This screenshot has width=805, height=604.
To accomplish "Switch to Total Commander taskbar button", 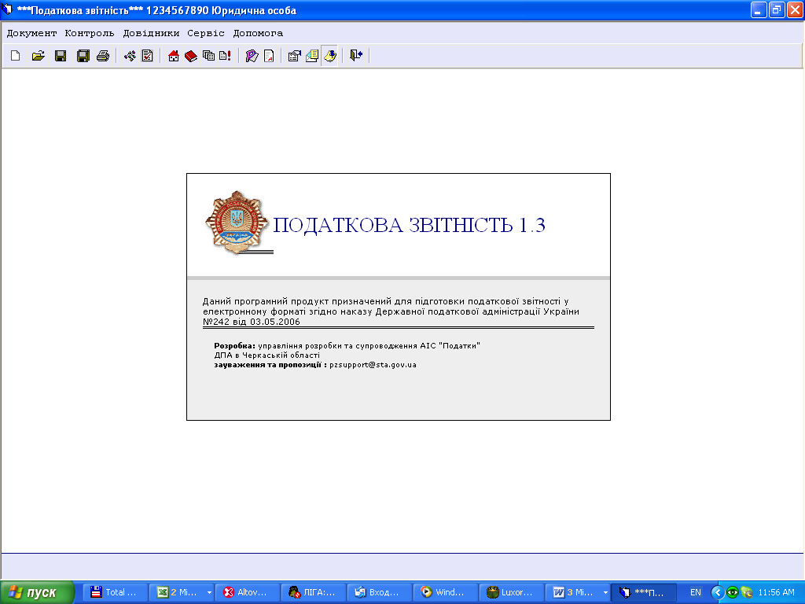I will (x=115, y=592).
